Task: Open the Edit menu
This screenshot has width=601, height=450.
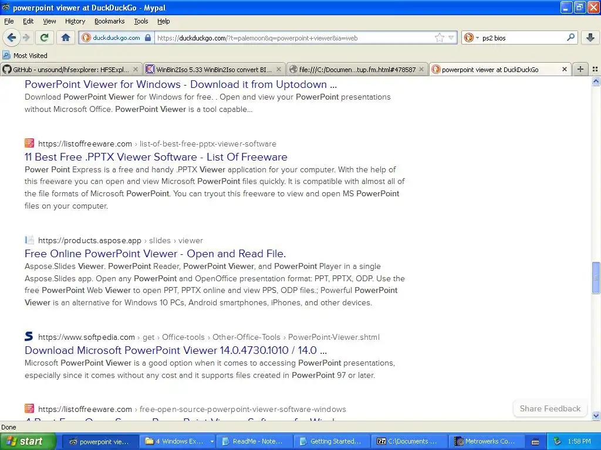Action: (x=28, y=21)
